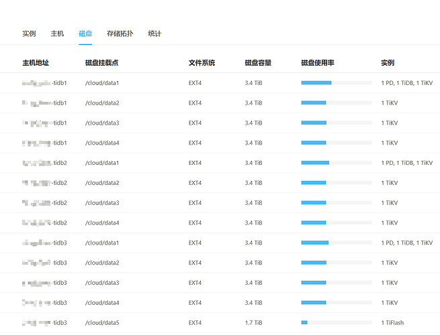This screenshot has width=440, height=335.
Task: Click 3.4 TiB in tidb2 /cloud/data3 row
Action: (x=253, y=203)
